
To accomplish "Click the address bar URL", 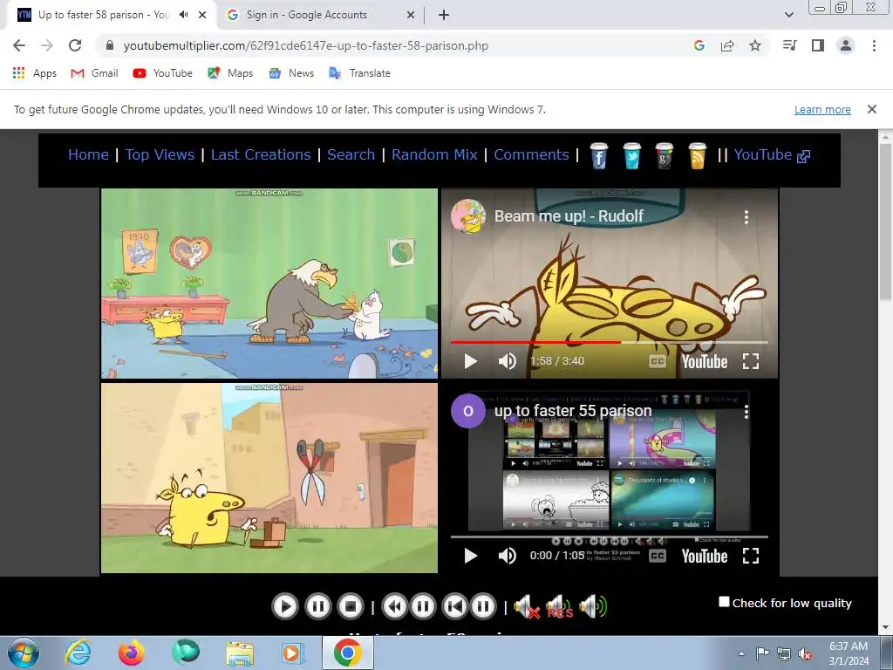I will [x=306, y=45].
